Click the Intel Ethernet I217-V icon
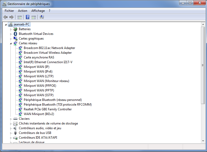The height and width of the screenshot is (152, 207). [x=20, y=62]
